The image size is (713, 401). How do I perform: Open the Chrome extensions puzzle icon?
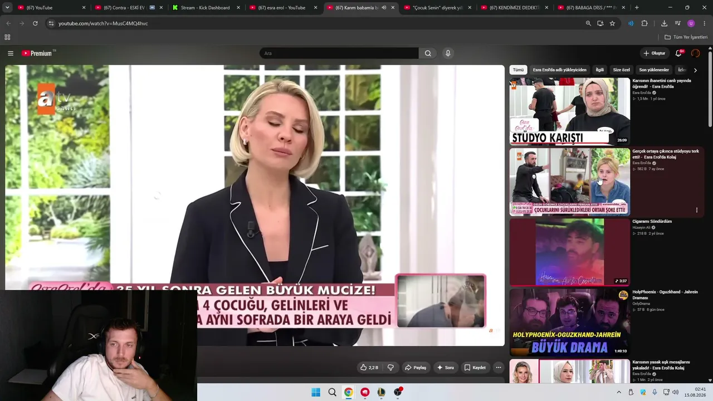pos(644,23)
